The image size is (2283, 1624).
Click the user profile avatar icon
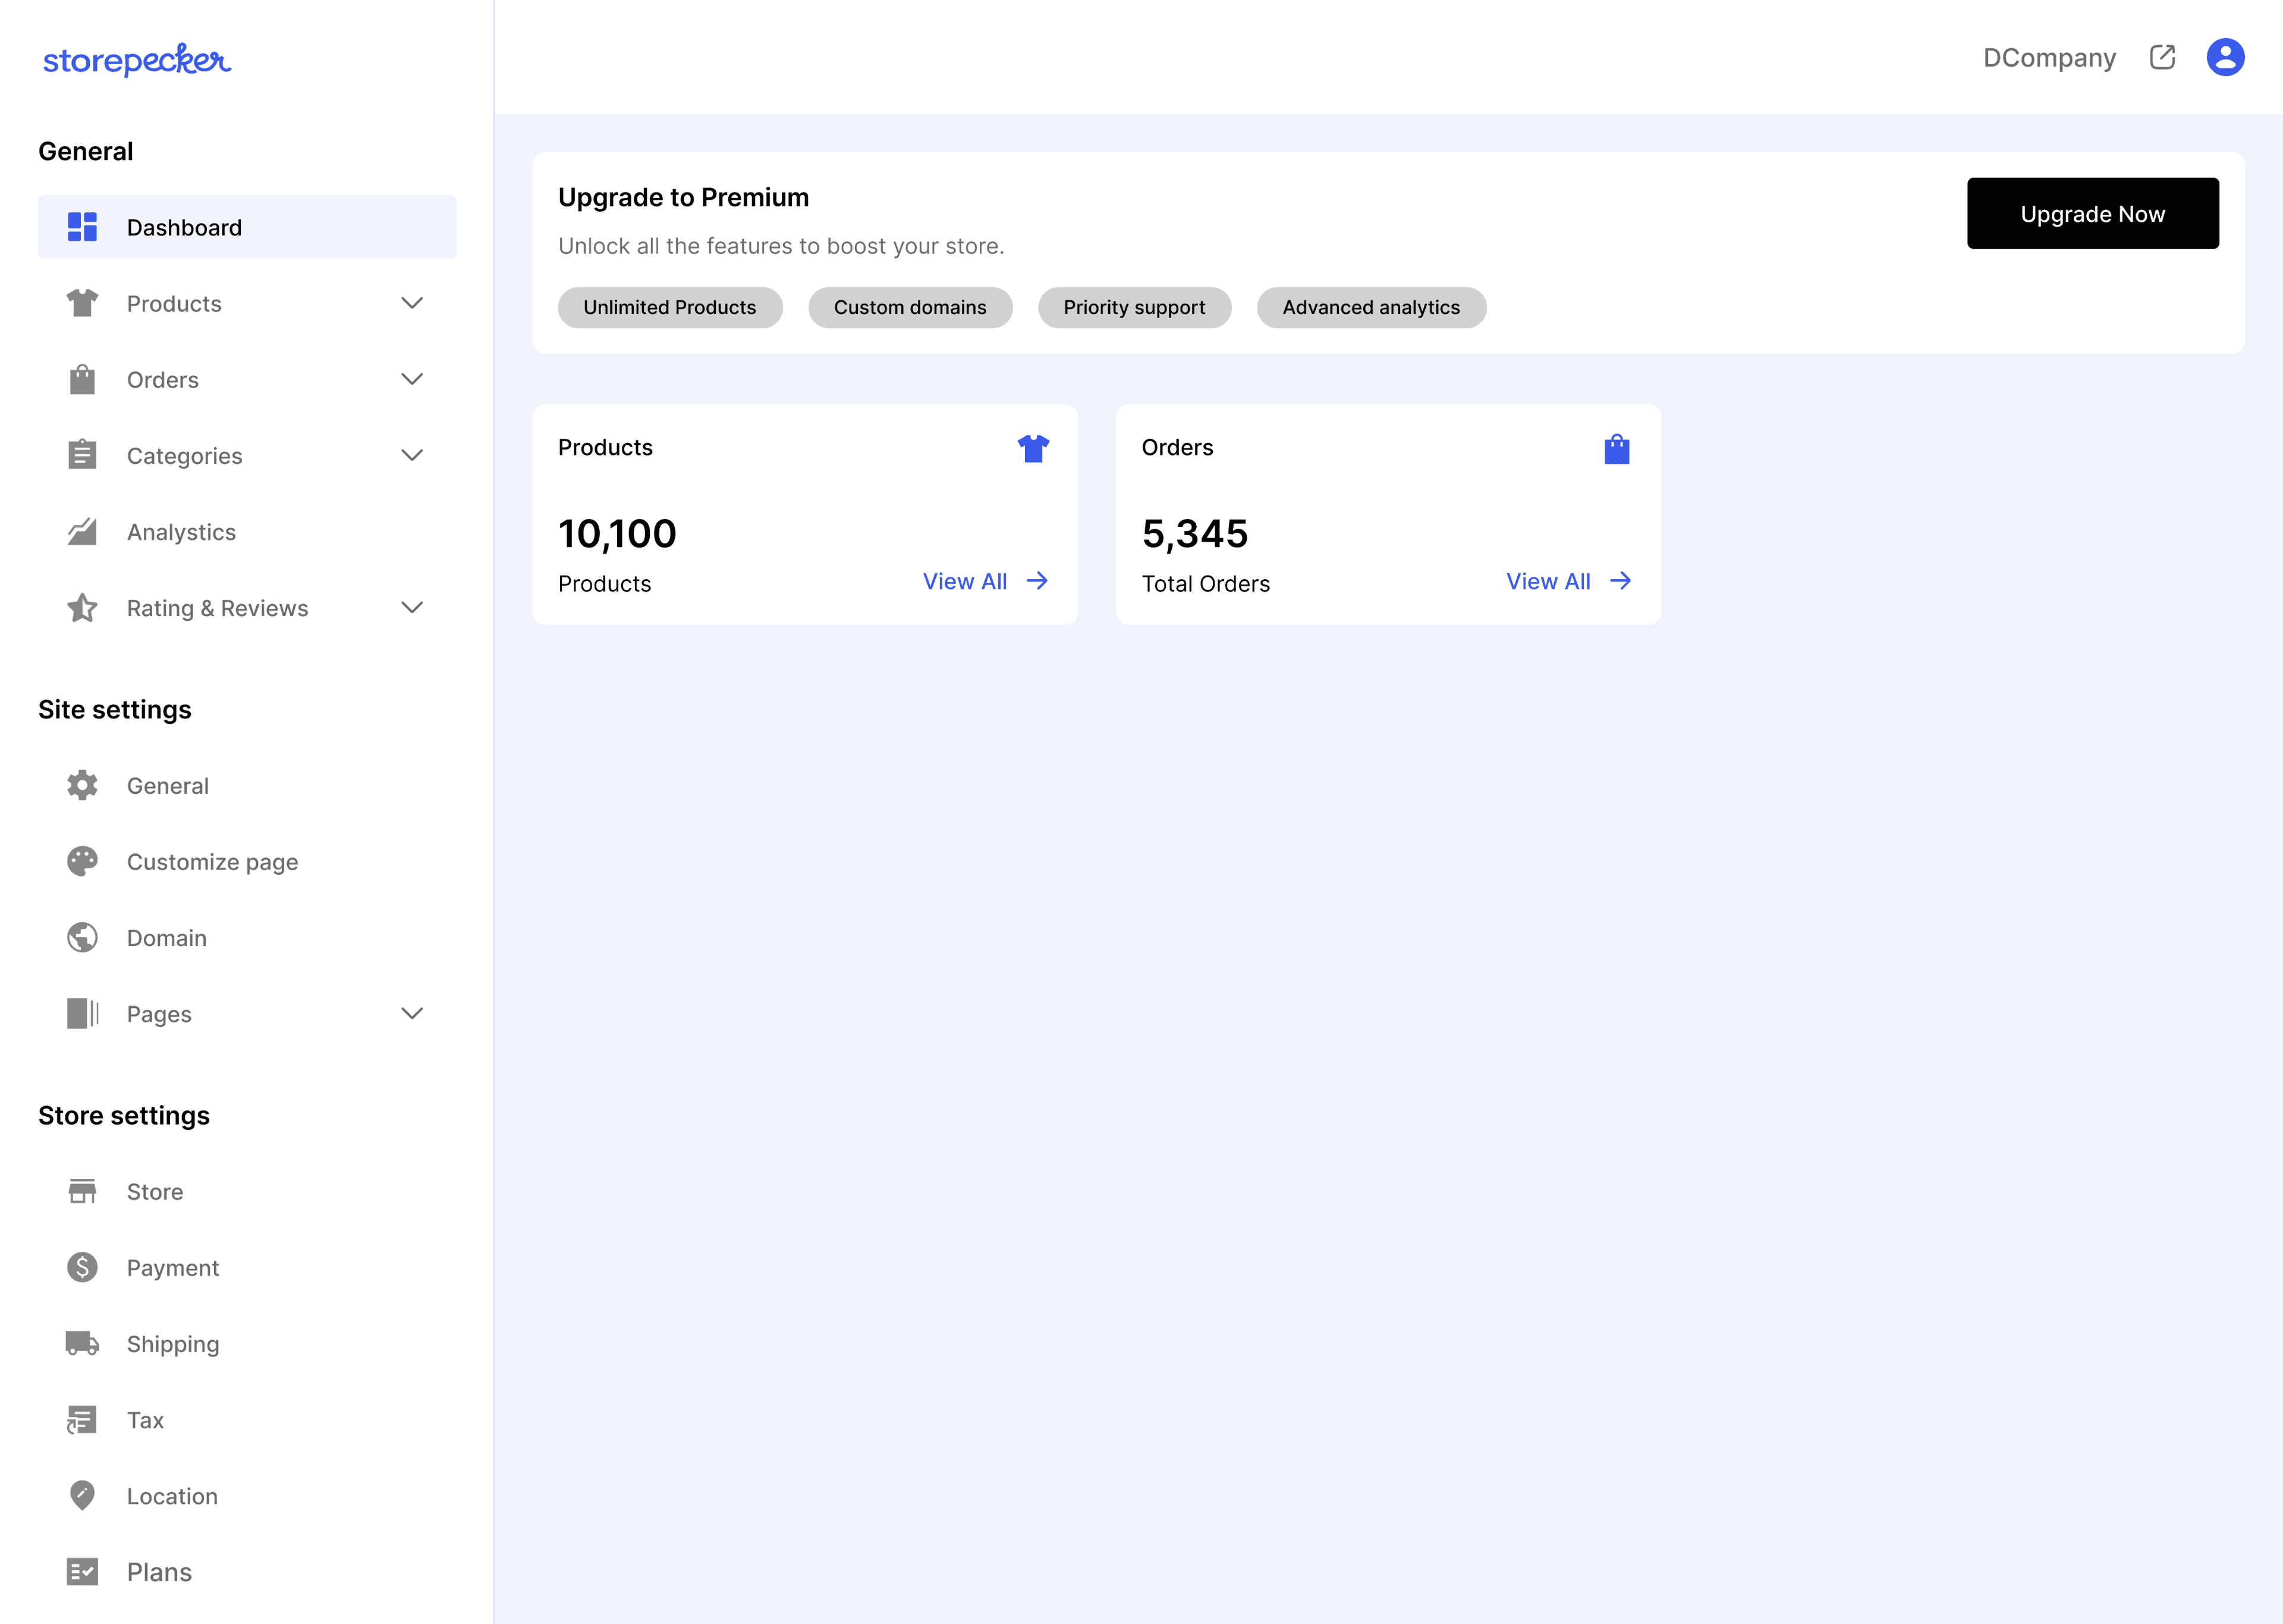click(2225, 57)
